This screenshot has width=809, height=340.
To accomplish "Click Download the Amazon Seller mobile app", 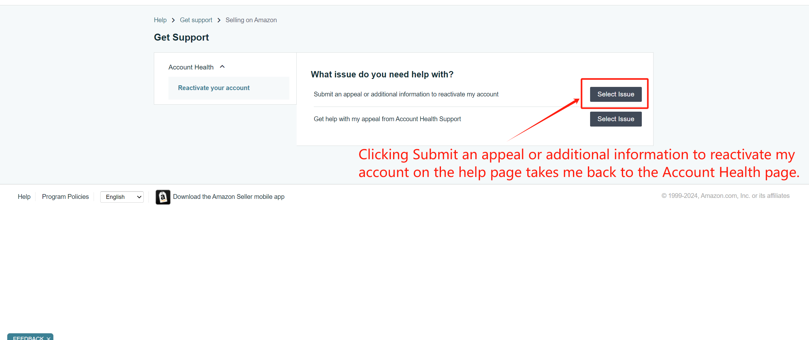I will coord(229,197).
